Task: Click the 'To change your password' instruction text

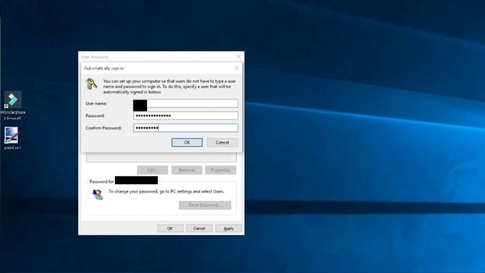Action: tap(167, 191)
